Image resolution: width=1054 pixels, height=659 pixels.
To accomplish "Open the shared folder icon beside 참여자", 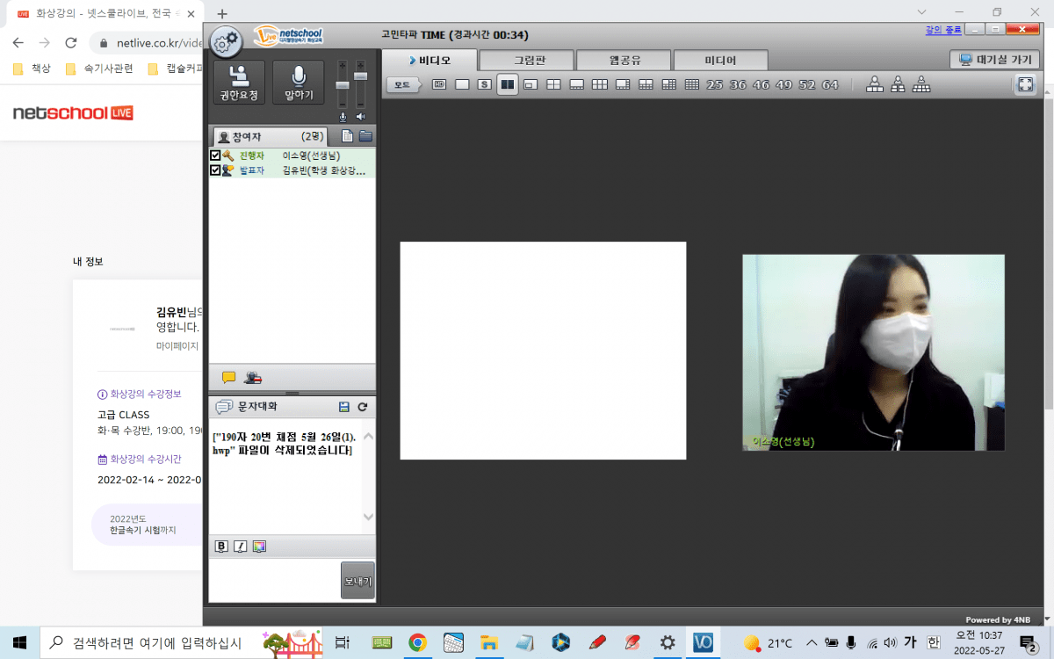I will pos(365,136).
